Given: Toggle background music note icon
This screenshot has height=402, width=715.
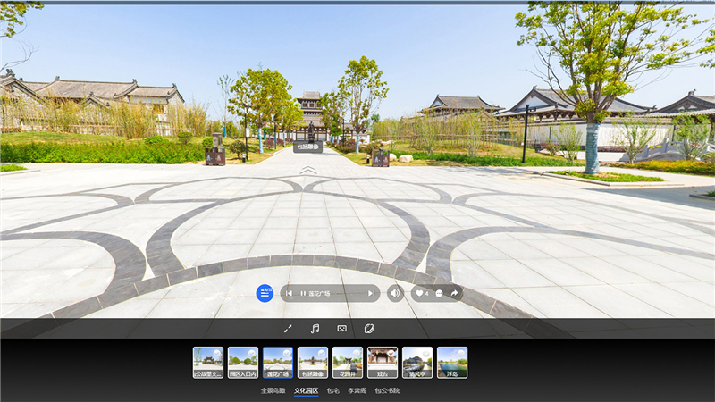Looking at the screenshot, I should (x=315, y=329).
